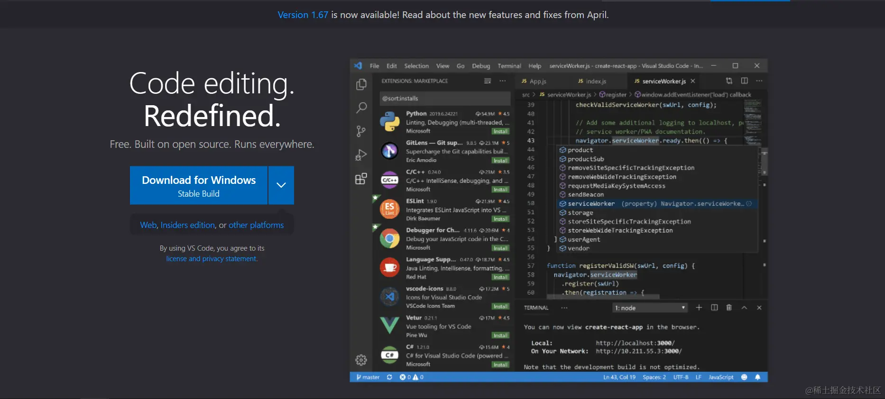Click the VS Code logo in title bar
This screenshot has width=885, height=399.
click(x=358, y=66)
